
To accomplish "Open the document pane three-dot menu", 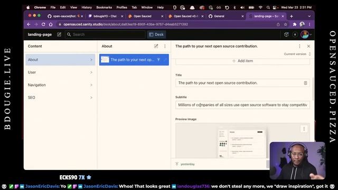I will click(299, 46).
